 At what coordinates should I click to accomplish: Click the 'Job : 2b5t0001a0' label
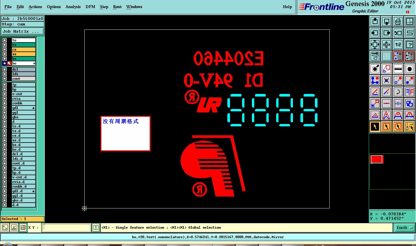tap(23, 19)
